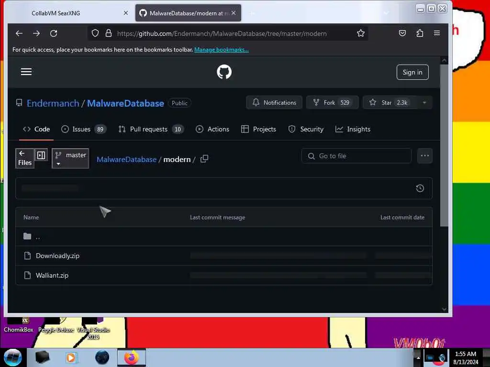Click the browser address bar URL
The width and height of the screenshot is (490, 367).
[222, 33]
